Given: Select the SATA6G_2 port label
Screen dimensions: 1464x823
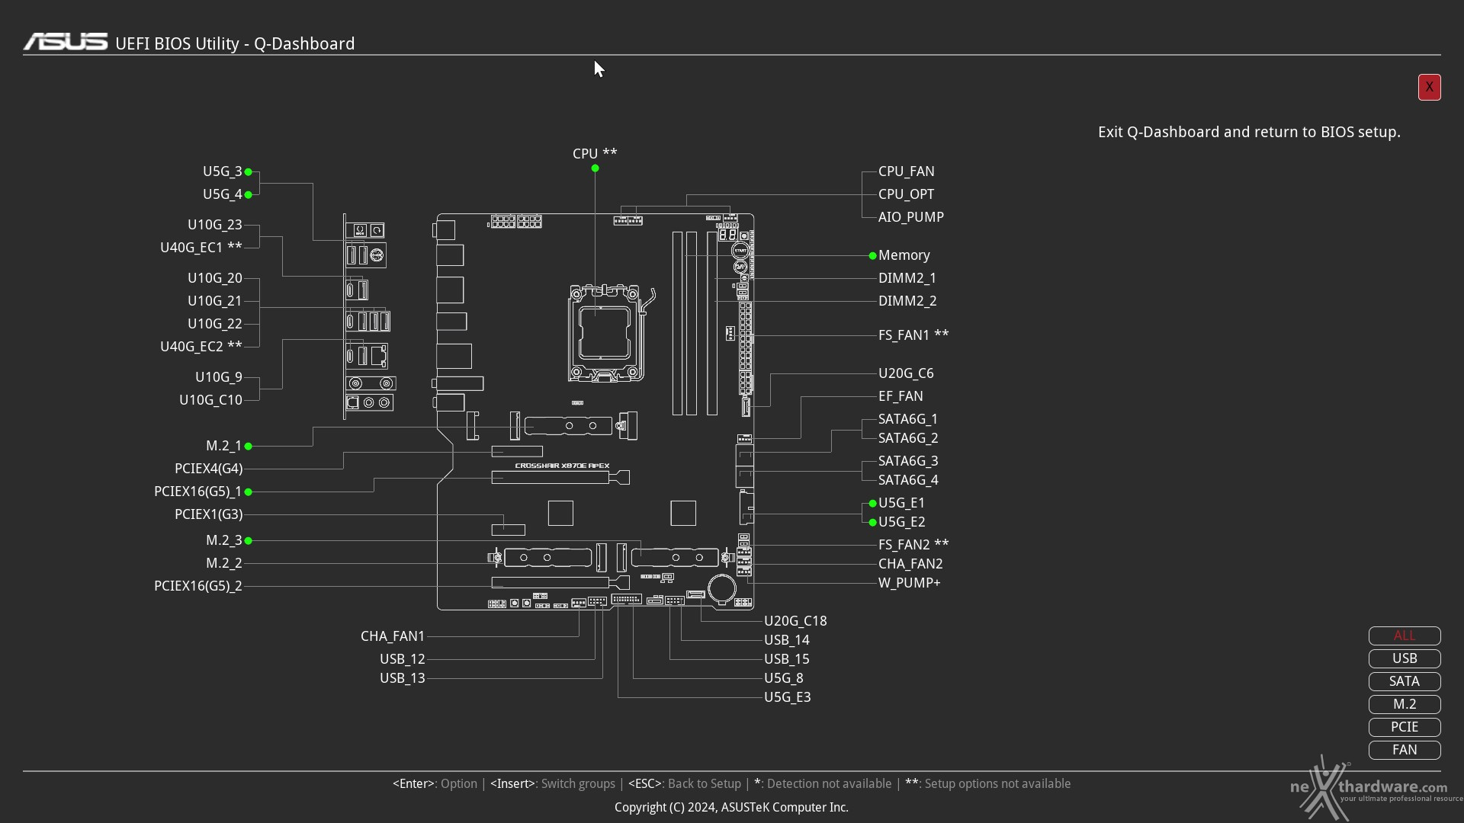Looking at the screenshot, I should coord(907,438).
